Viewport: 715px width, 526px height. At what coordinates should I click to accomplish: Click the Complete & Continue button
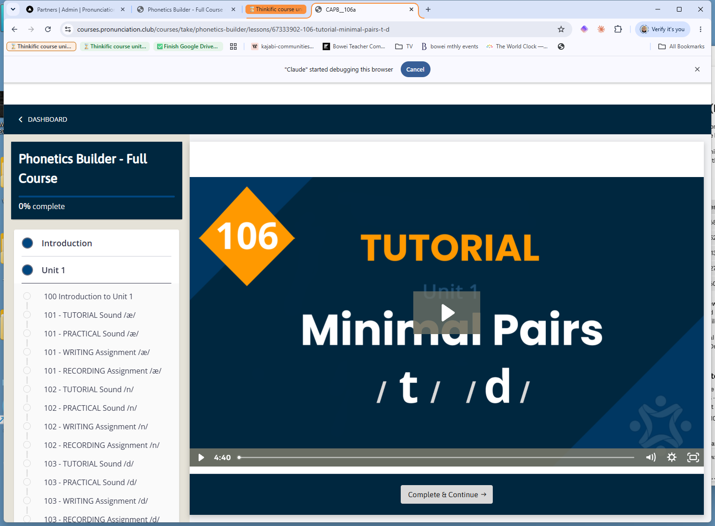point(447,494)
